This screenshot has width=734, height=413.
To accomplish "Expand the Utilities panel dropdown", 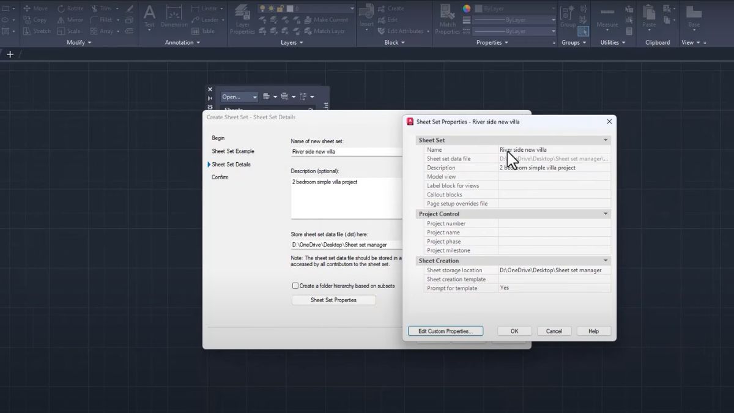I will point(613,42).
